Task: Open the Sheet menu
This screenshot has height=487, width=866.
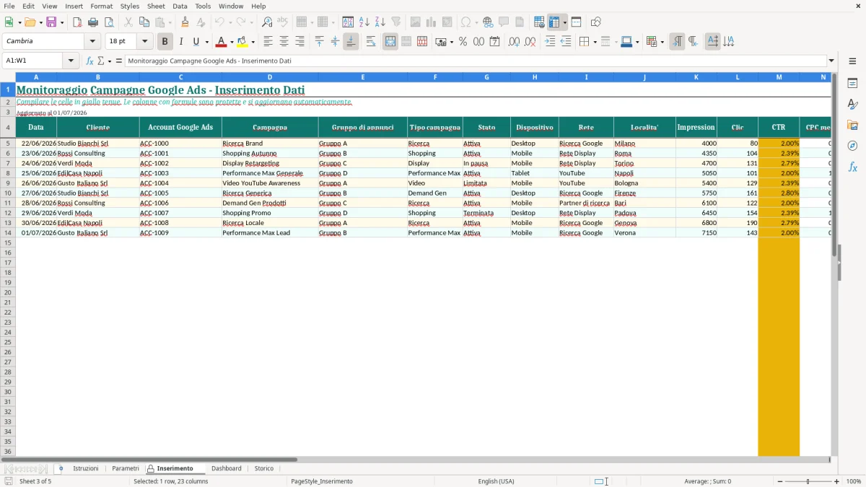Action: coord(156,6)
